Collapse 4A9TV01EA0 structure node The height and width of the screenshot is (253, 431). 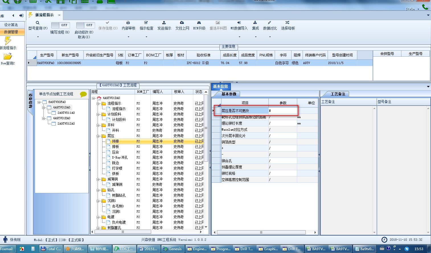coord(44,118)
